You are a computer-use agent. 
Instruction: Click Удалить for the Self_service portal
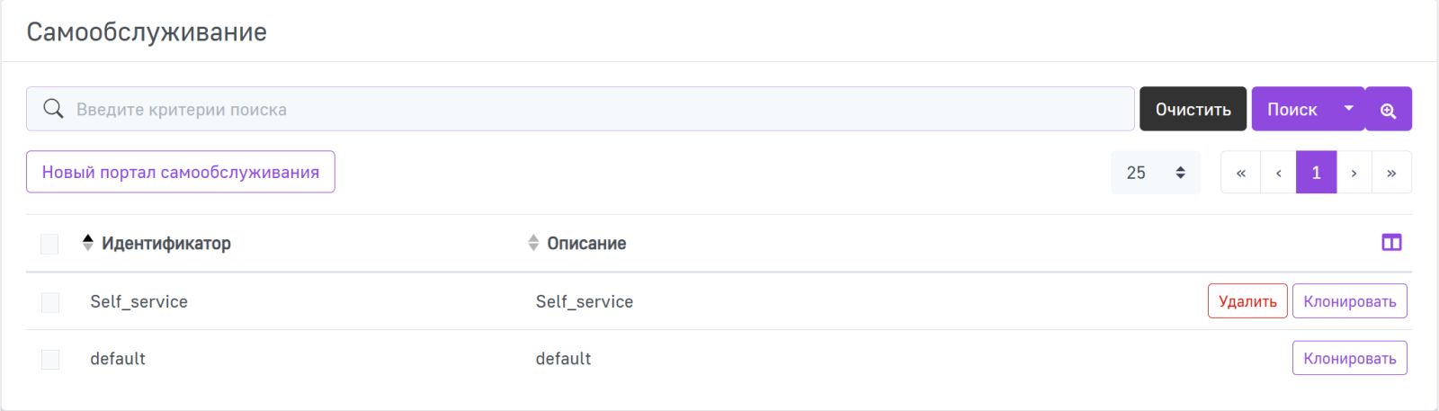1247,301
